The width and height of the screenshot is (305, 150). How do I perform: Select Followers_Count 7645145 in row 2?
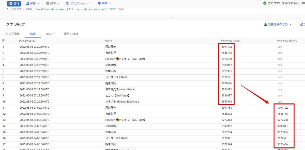[227, 53]
